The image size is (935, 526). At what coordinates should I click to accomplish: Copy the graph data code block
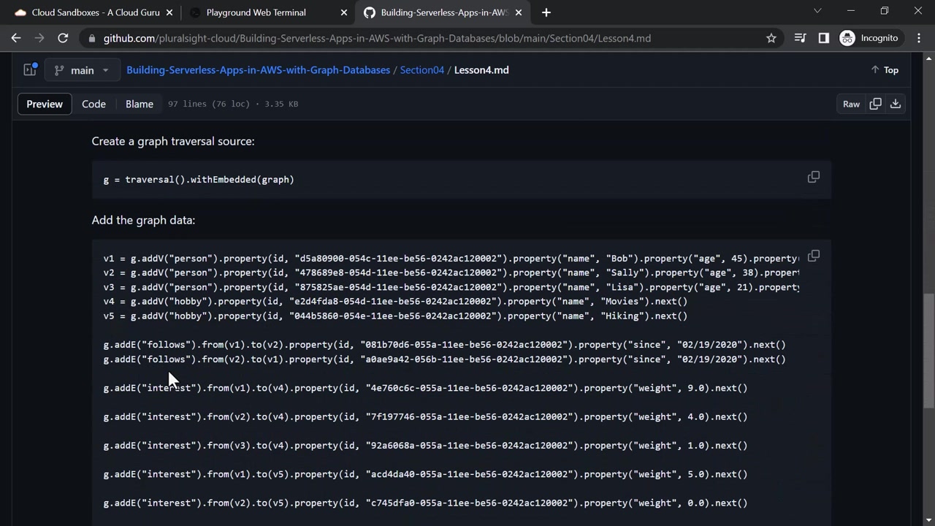[x=813, y=256]
